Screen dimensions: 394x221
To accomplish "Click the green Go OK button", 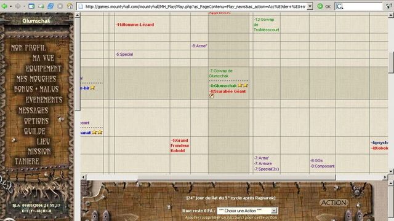I will click(324, 6).
